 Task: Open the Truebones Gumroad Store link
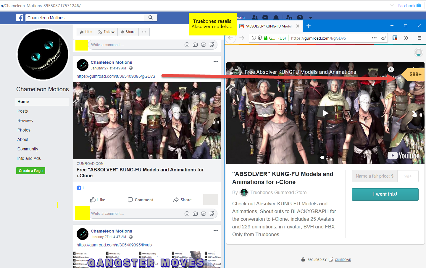[x=278, y=192]
